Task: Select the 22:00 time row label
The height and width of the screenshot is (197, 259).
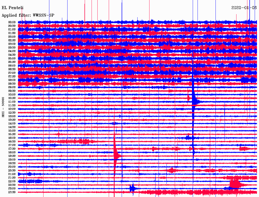Action: [x=12, y=181]
